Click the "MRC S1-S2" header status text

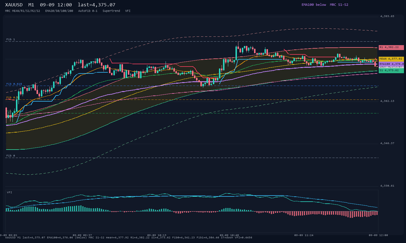(339, 5)
